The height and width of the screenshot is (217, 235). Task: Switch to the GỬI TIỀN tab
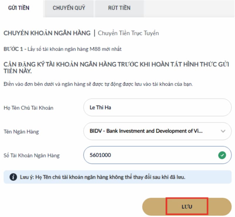pos(19,8)
